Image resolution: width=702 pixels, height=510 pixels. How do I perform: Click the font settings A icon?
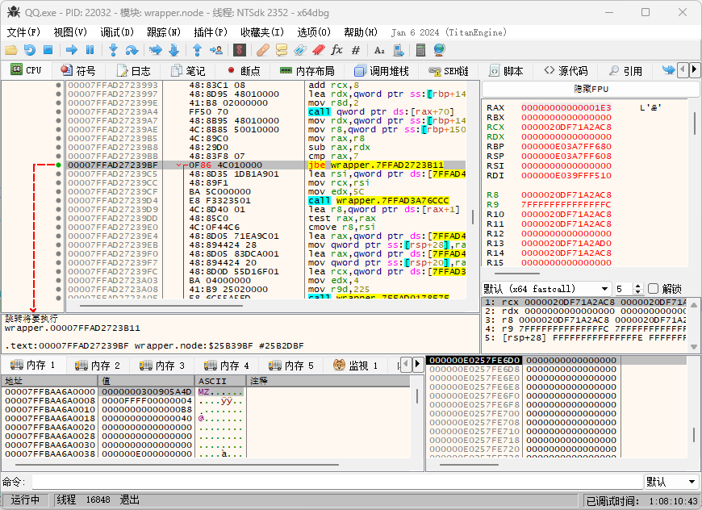(379, 50)
